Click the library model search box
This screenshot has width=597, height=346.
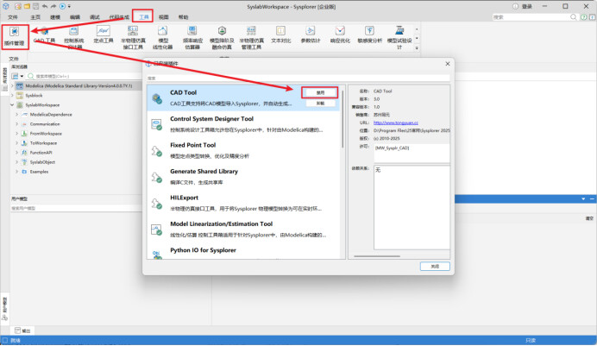[x=84, y=76]
